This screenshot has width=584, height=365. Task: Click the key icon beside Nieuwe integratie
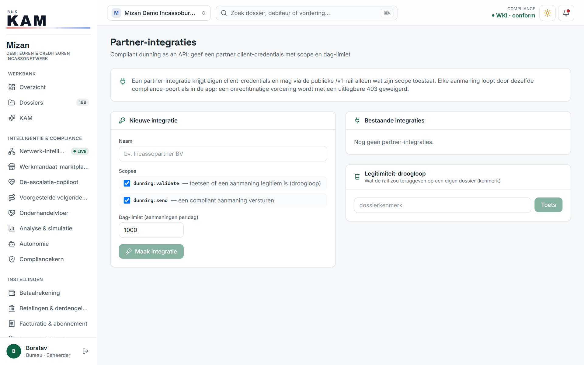tap(122, 120)
